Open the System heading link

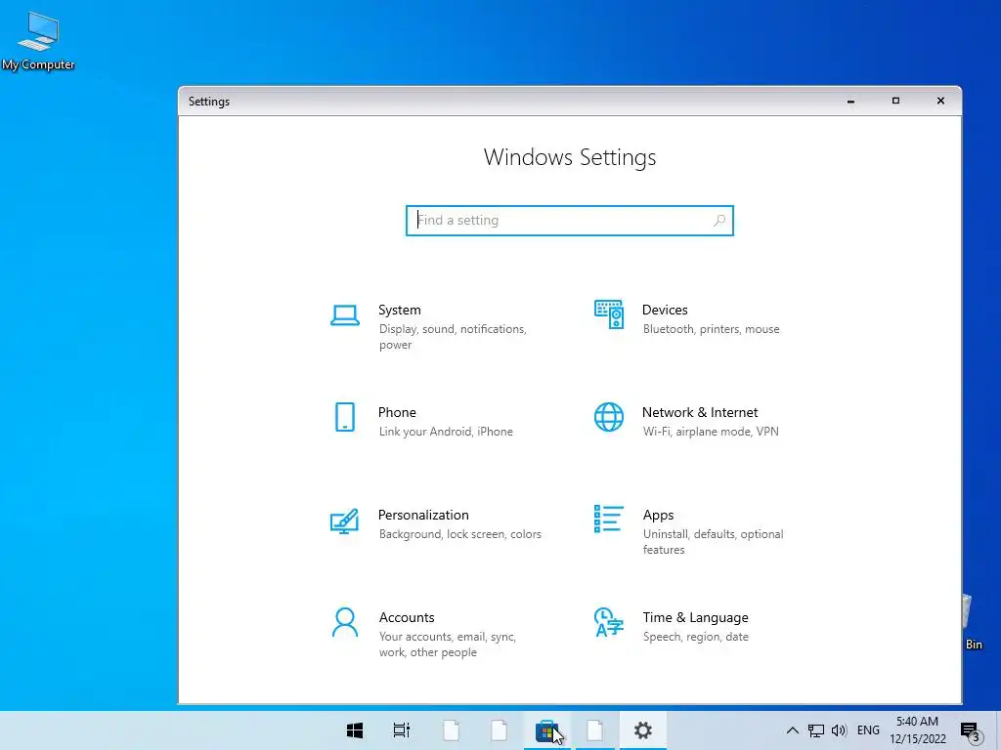tap(400, 310)
